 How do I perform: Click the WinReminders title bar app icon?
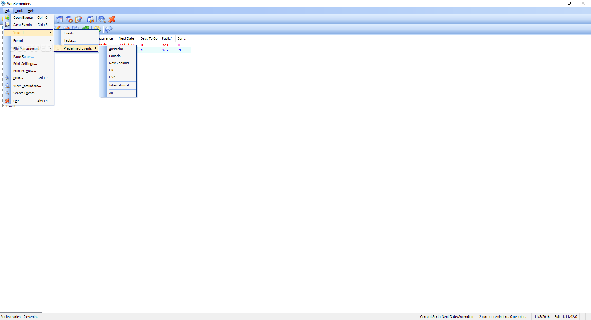coord(3,3)
